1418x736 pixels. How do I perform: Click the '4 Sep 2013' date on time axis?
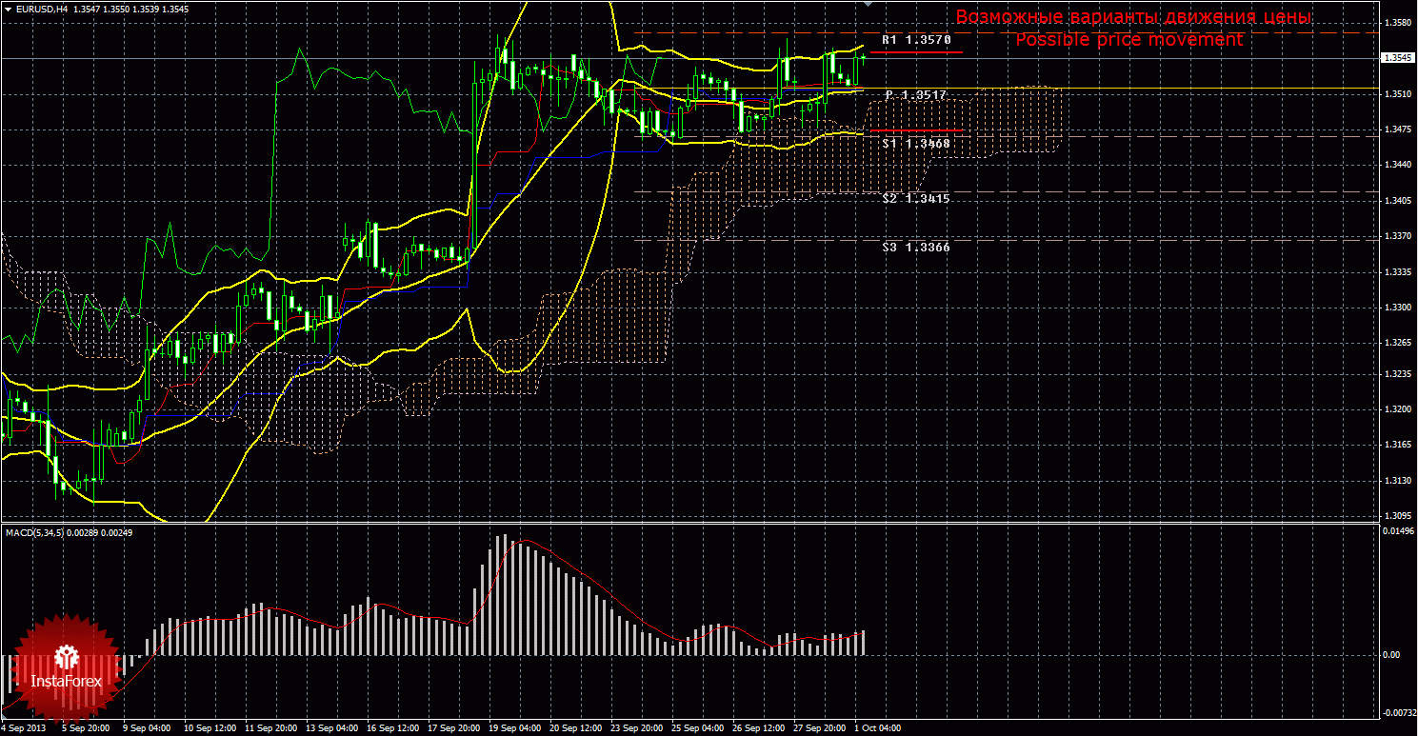coord(25,728)
